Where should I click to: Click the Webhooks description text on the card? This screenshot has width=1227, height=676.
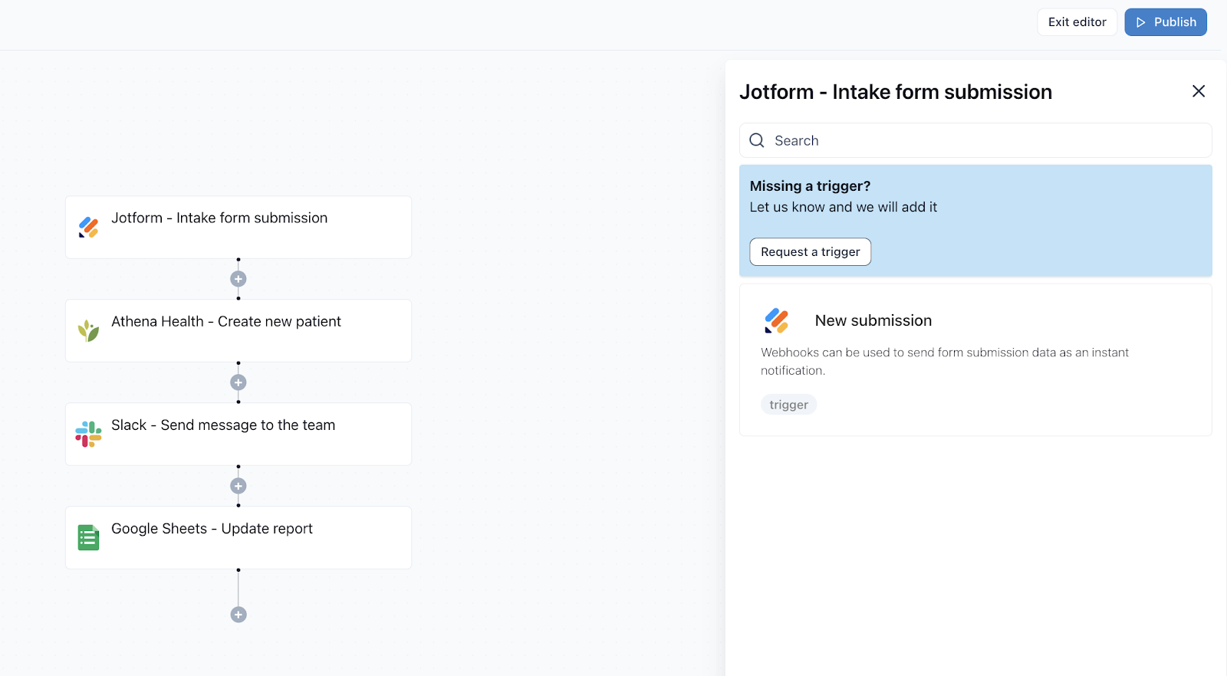point(945,361)
